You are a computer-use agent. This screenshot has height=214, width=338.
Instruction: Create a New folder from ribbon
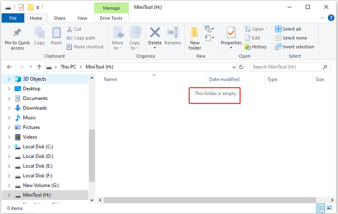(195, 39)
